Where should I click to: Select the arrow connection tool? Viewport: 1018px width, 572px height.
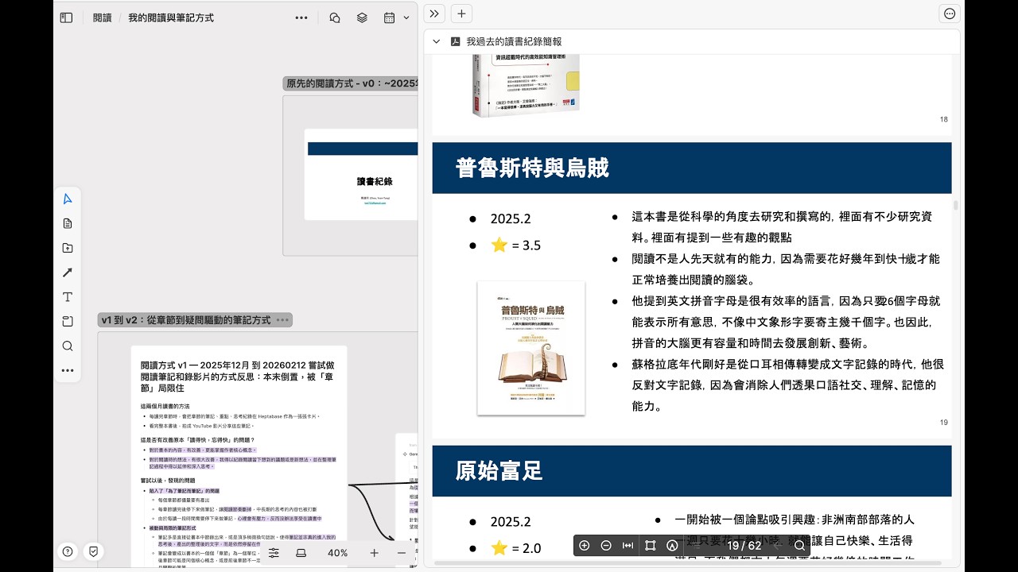pos(68,272)
